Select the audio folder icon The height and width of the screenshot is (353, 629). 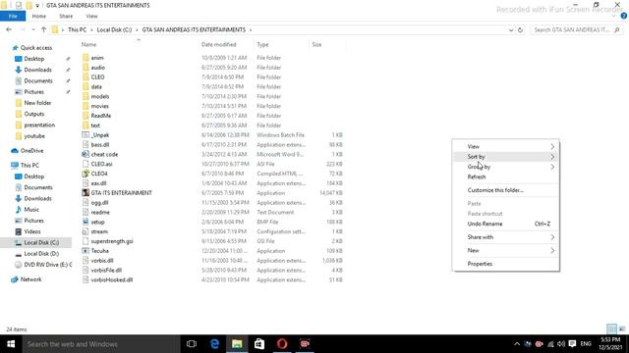point(86,68)
